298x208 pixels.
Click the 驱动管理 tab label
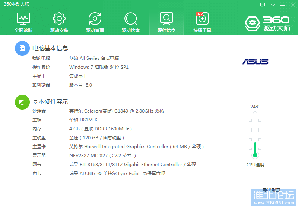click(x=95, y=30)
